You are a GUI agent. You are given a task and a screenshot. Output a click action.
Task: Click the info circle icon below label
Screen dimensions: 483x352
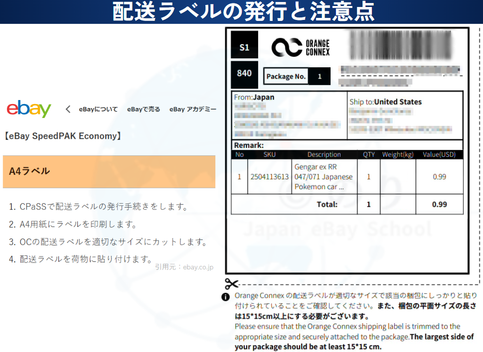click(x=226, y=296)
